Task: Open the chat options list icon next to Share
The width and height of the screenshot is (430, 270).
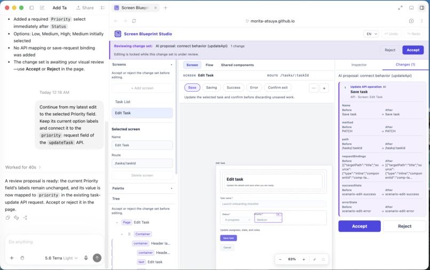Action: [x=102, y=7]
